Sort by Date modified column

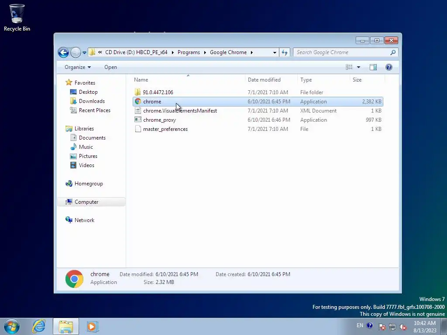click(x=271, y=80)
